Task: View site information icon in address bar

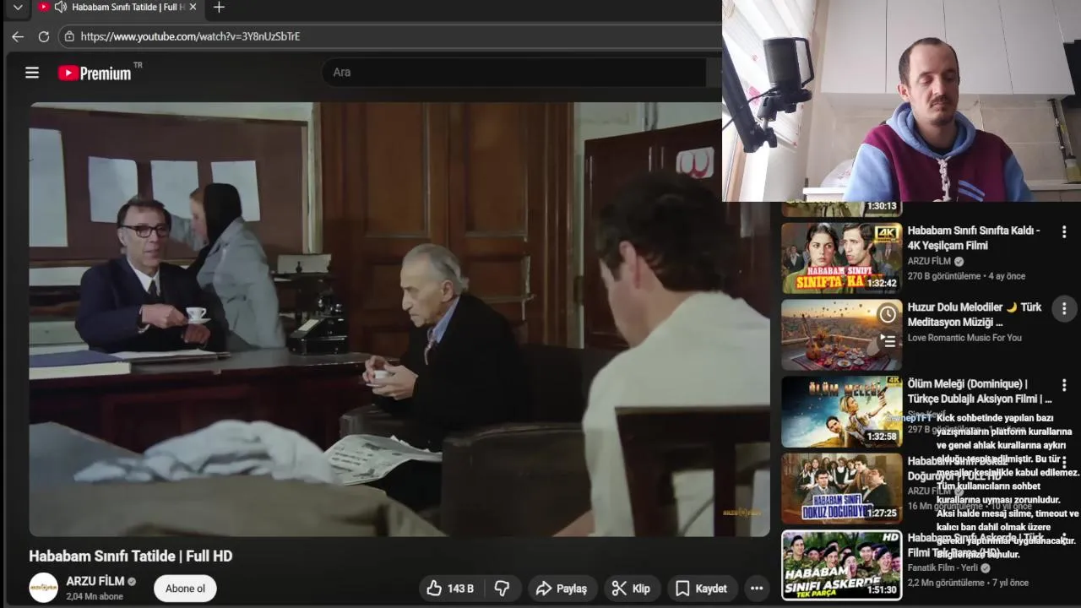Action: (x=69, y=36)
